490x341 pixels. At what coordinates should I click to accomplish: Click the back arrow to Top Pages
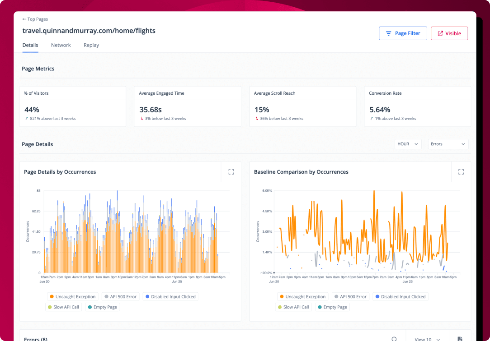click(24, 19)
